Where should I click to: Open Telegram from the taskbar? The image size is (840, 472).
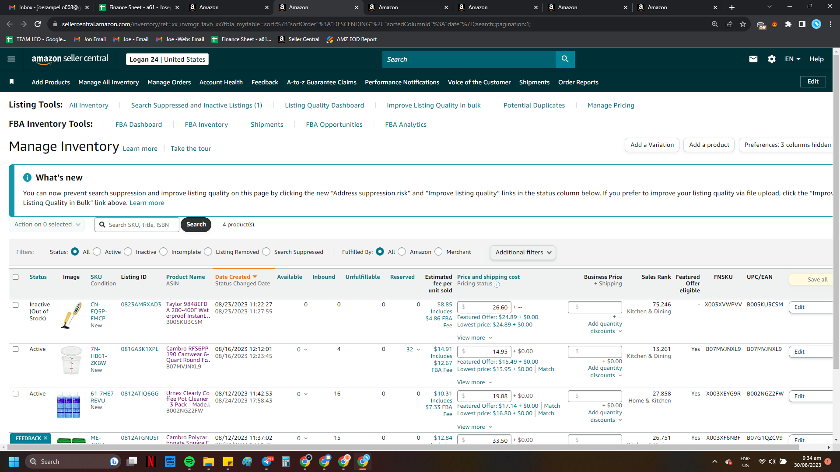pyautogui.click(x=266, y=462)
